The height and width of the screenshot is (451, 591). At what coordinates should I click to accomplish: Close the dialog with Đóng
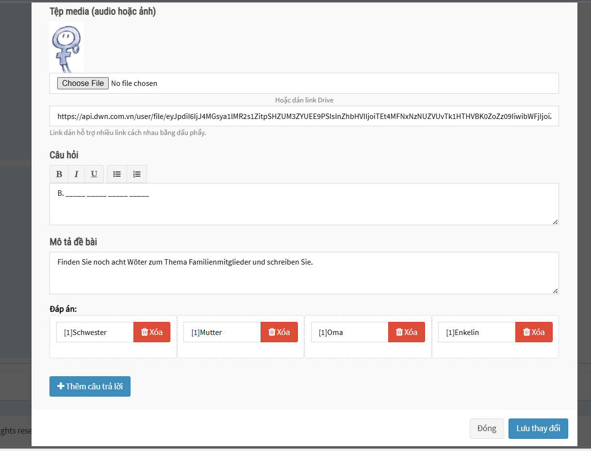pyautogui.click(x=487, y=429)
